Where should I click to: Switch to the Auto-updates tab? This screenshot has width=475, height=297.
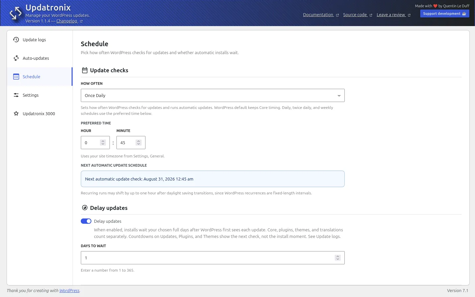click(40, 58)
